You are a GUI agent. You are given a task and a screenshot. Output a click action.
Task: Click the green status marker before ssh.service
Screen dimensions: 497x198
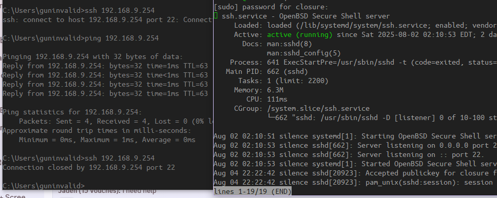[x=216, y=16]
